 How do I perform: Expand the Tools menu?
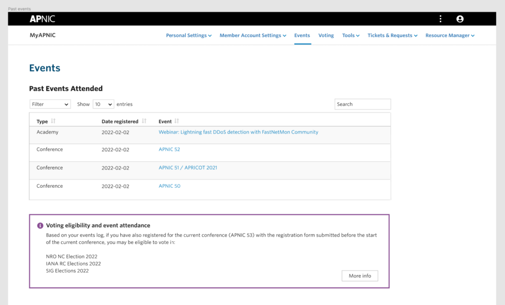tap(351, 35)
